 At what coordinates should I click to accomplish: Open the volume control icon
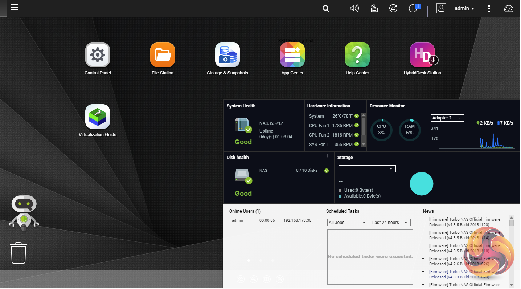[x=354, y=9]
